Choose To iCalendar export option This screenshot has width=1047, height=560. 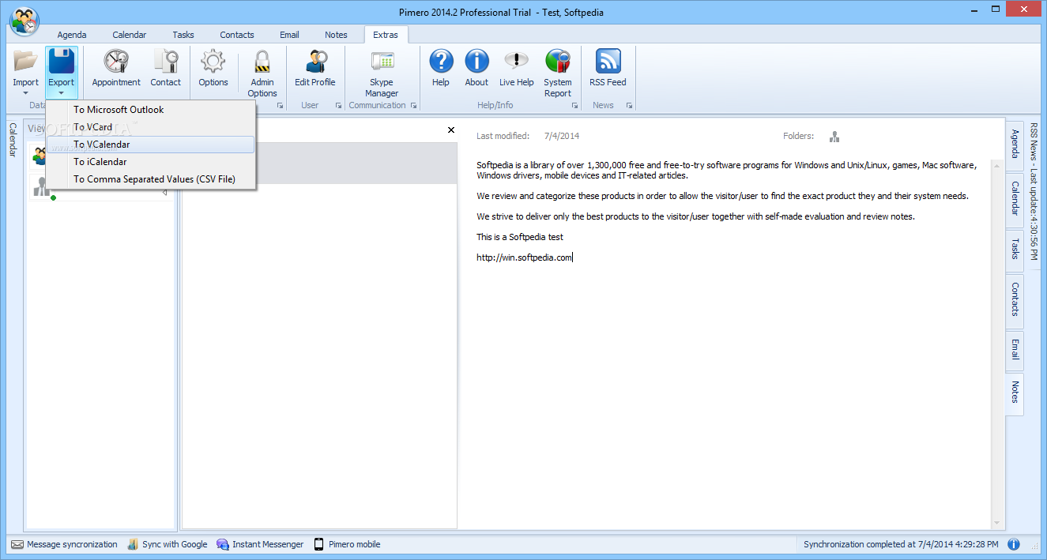(151, 162)
